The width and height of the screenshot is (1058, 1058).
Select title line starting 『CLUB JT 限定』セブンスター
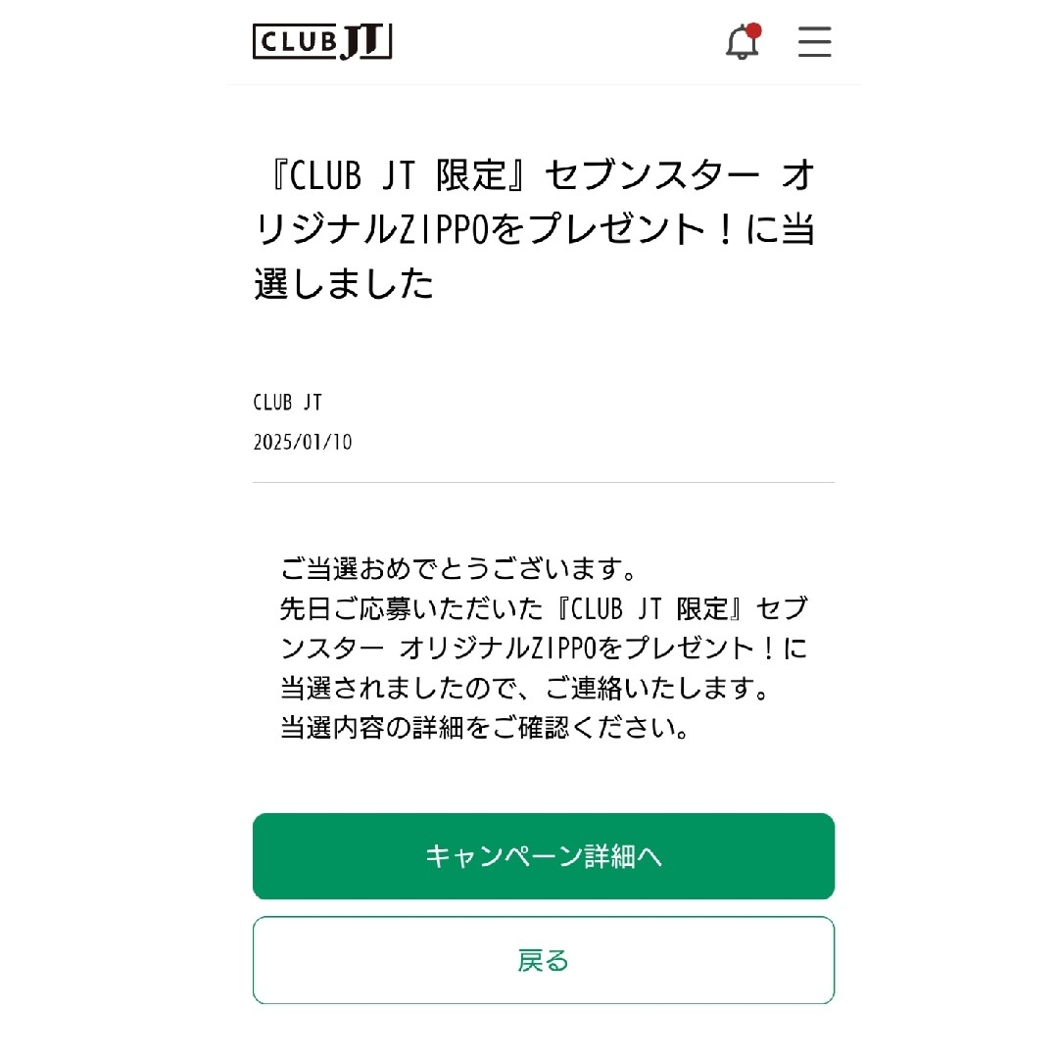point(540,174)
